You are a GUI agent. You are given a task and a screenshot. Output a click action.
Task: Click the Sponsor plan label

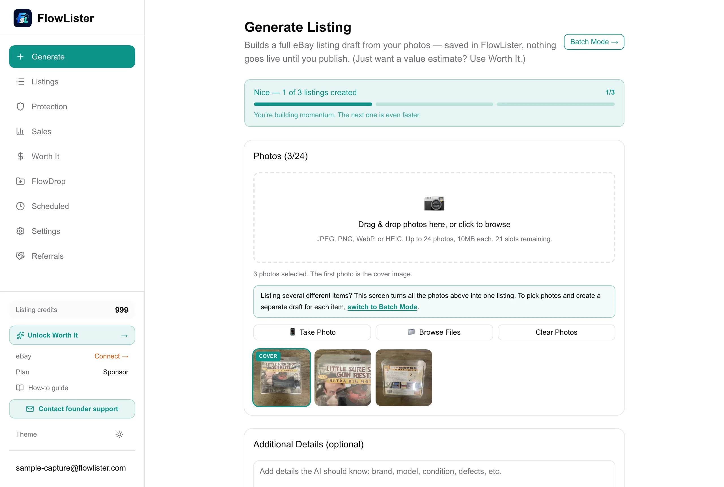pyautogui.click(x=116, y=372)
